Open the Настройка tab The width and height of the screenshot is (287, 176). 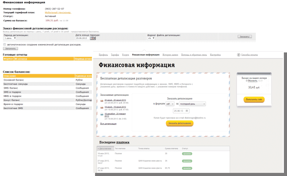[x=215, y=55]
